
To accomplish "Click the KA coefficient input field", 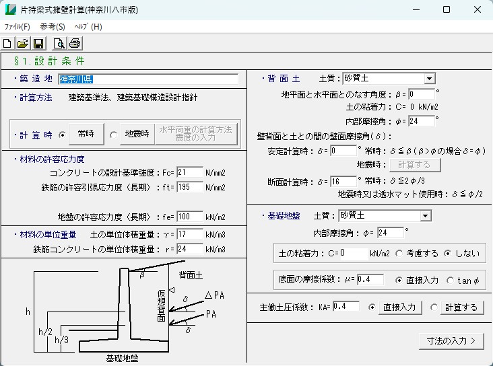I will [346, 307].
